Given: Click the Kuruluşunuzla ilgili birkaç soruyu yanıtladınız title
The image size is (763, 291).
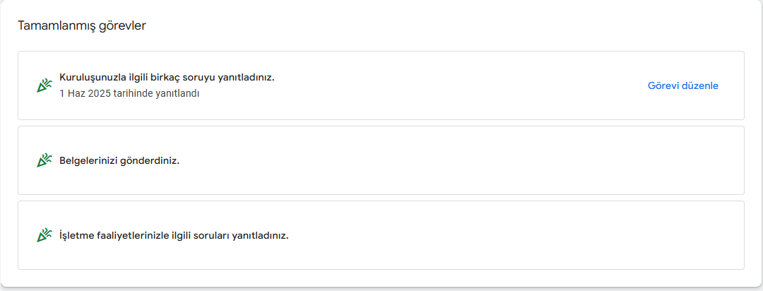Looking at the screenshot, I should coord(167,78).
